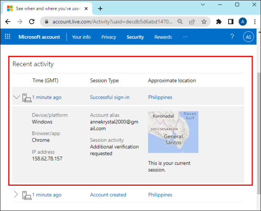This screenshot has height=211, width=261.
Task: Open the Chrome profile avatar A
Action: [x=243, y=22]
